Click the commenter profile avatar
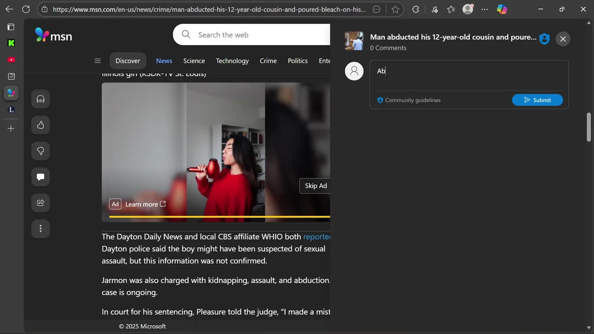The image size is (594, 334). pyautogui.click(x=354, y=71)
